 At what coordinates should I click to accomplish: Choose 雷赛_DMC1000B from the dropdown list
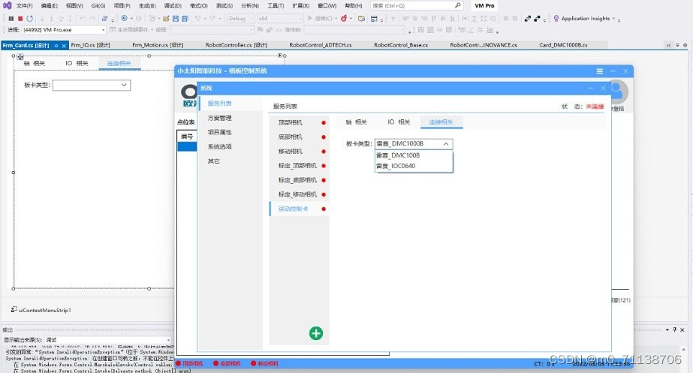[414, 155]
